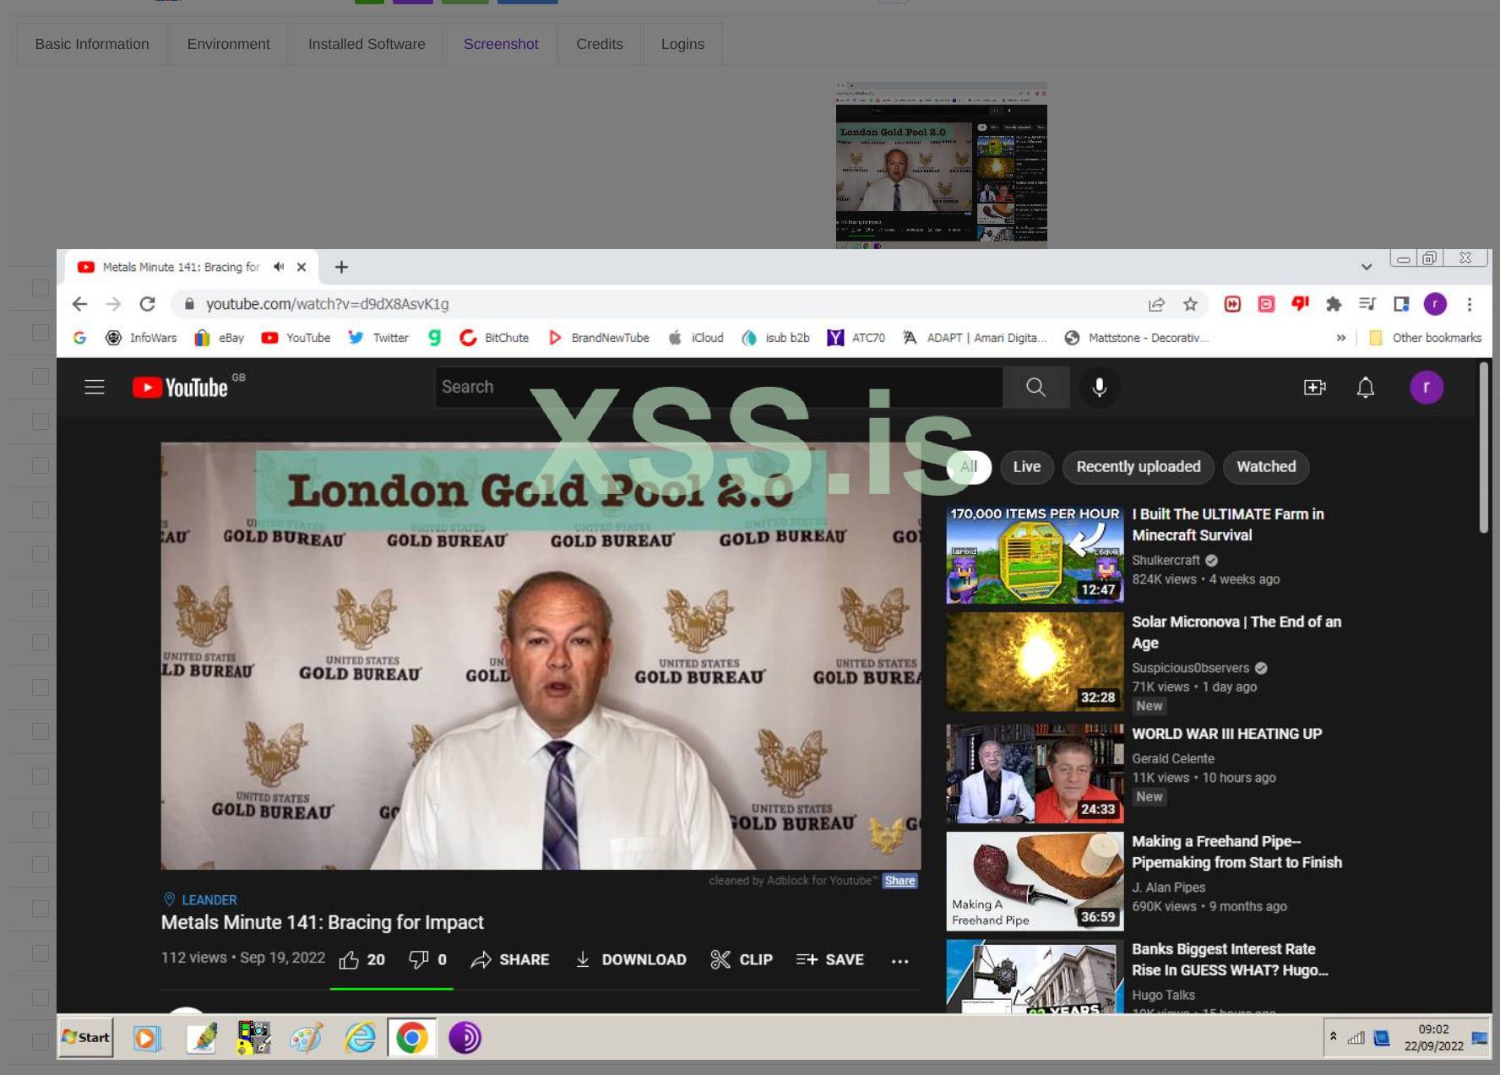Select the All filter chip
Viewport: 1500px width, 1075px height.
[969, 467]
